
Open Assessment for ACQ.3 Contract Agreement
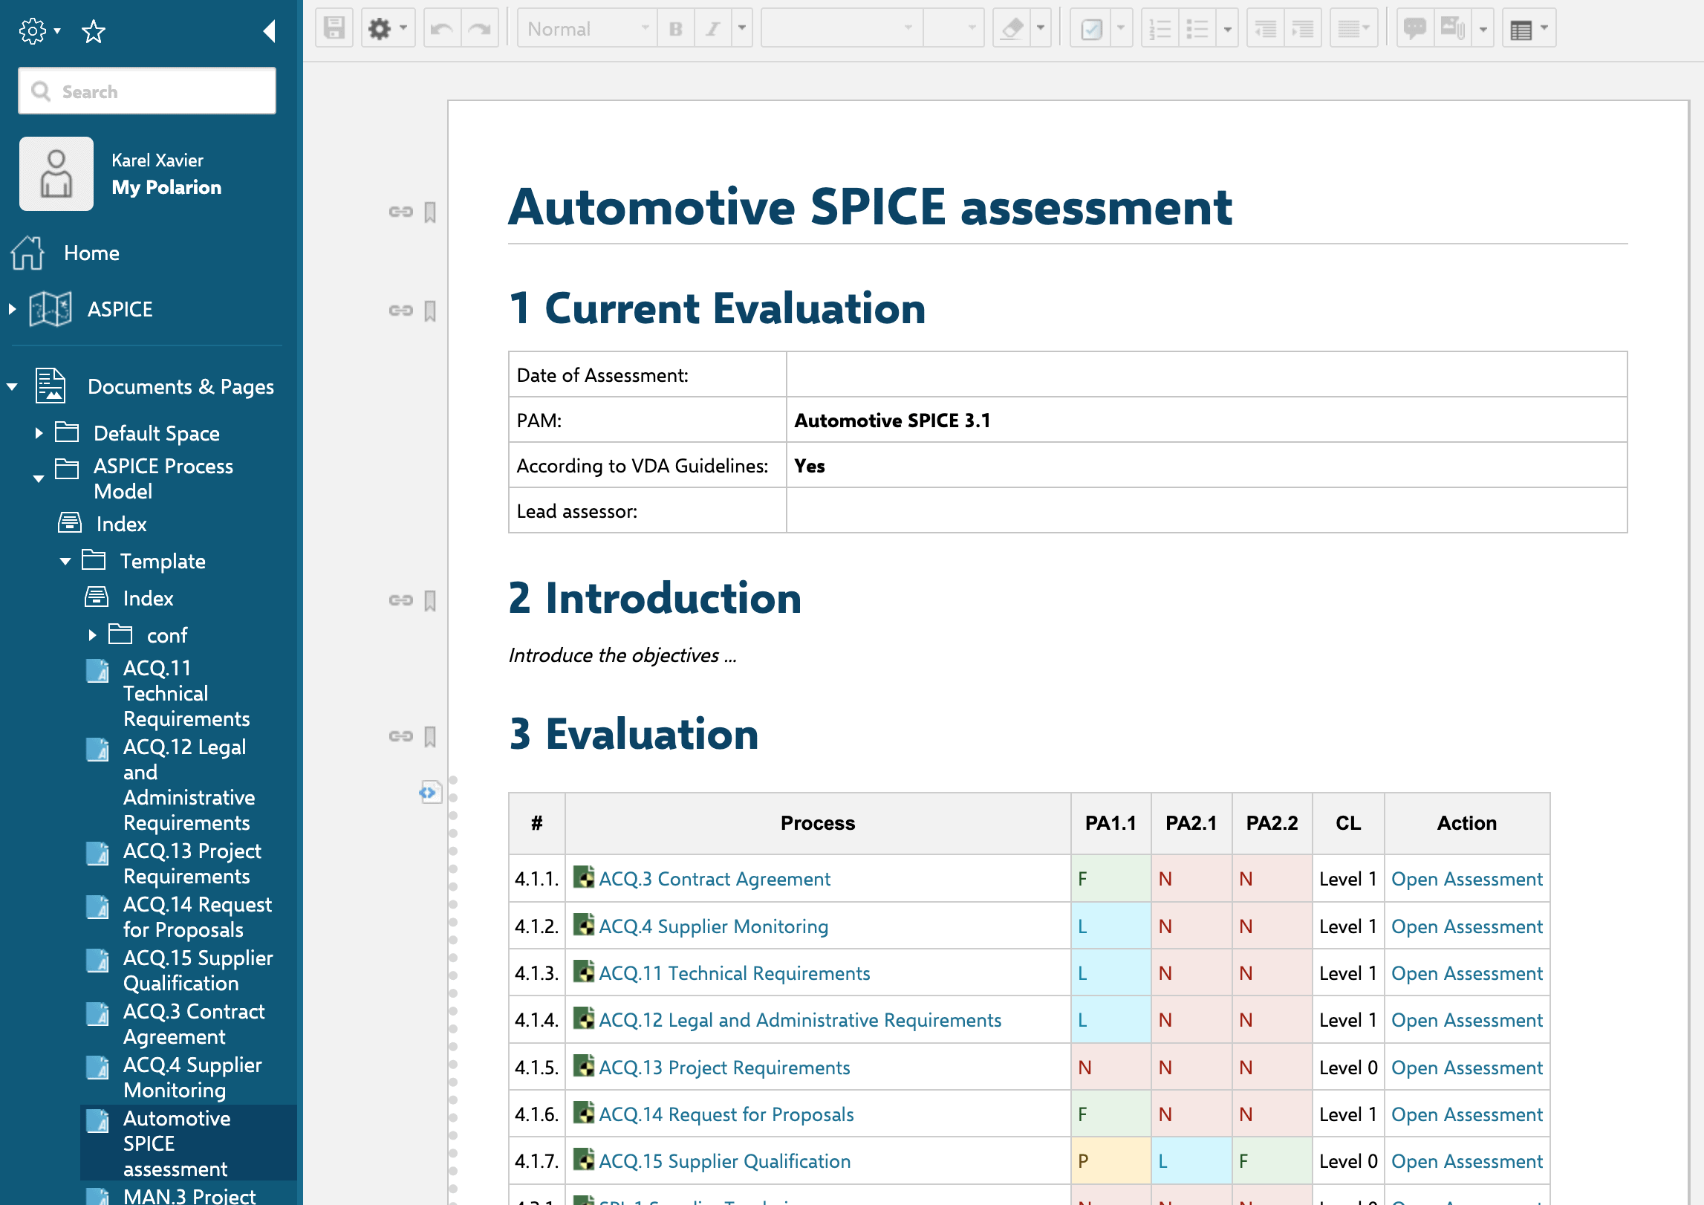coord(1466,879)
